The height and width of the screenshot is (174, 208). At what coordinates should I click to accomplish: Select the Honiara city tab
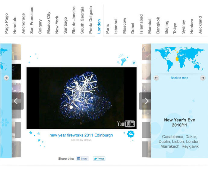pyautogui.click(x=192, y=26)
